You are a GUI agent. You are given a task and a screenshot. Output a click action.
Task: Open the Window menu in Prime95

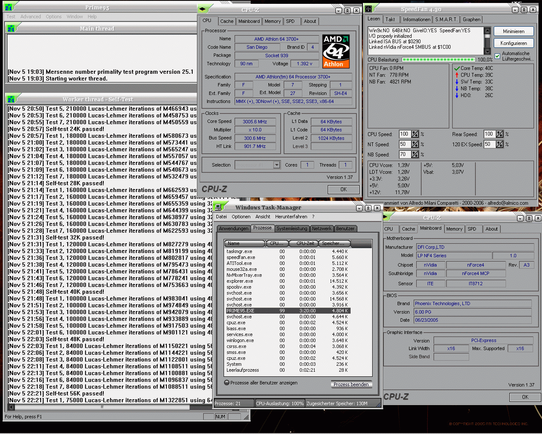click(75, 17)
